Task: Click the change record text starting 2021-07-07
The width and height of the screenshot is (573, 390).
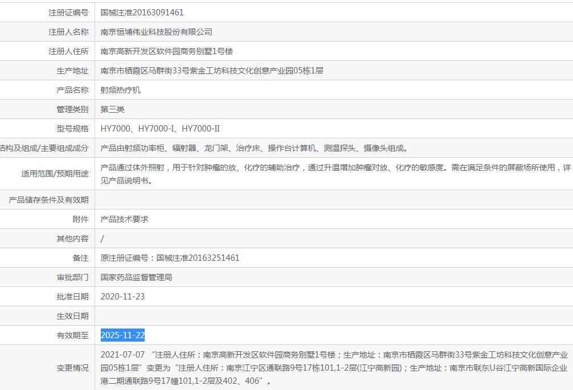Action: coord(334,368)
